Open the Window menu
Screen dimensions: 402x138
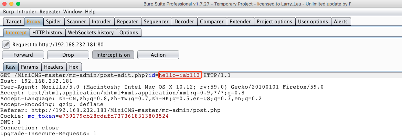(73, 12)
